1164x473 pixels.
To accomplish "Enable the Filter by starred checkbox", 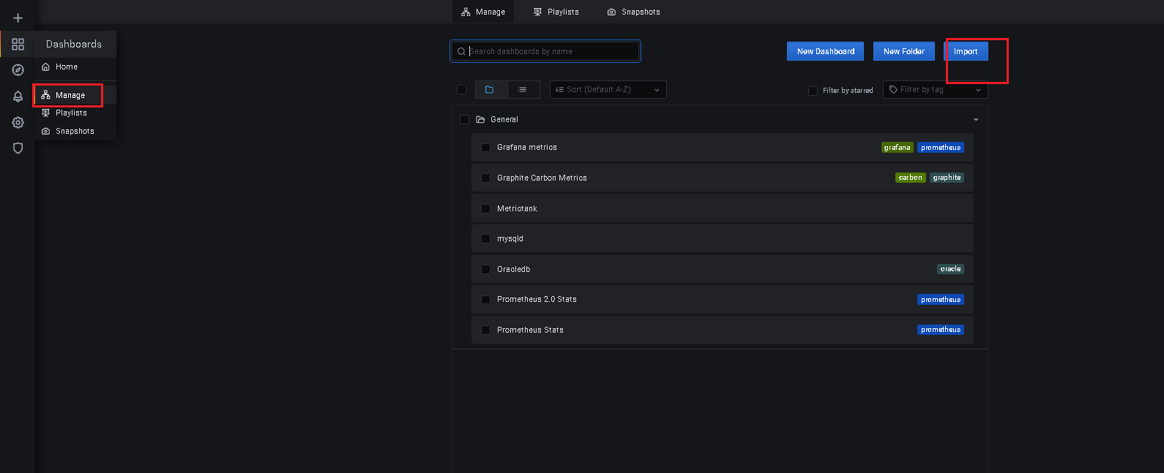I will 813,91.
